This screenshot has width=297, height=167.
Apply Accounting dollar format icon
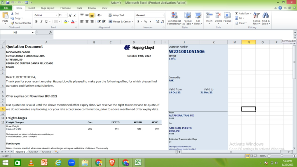coord(138,22)
